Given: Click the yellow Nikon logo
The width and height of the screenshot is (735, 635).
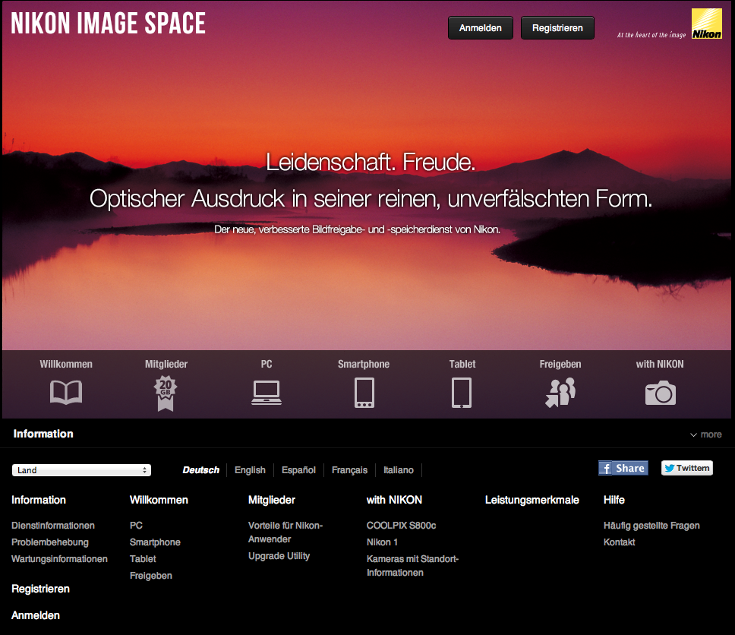Looking at the screenshot, I should click(706, 24).
